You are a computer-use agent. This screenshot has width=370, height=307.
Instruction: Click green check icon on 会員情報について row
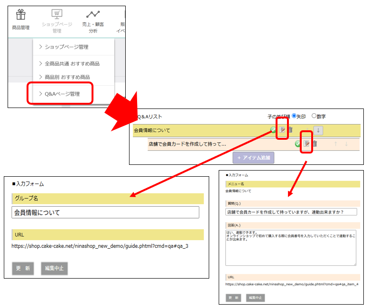274,130
